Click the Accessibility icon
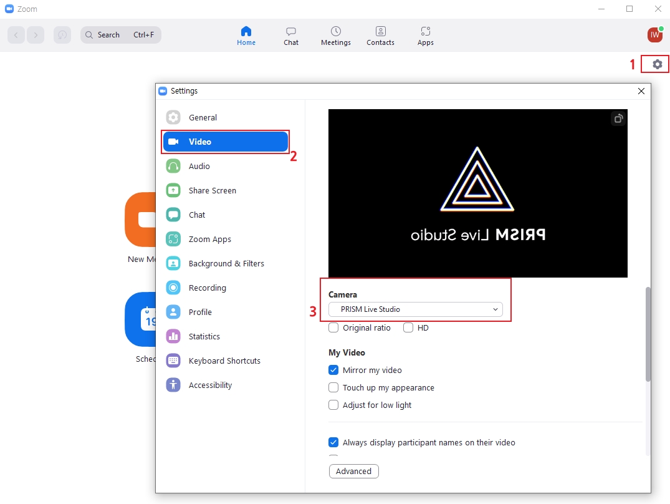Viewport: 670px width, 504px height. pyautogui.click(x=173, y=385)
